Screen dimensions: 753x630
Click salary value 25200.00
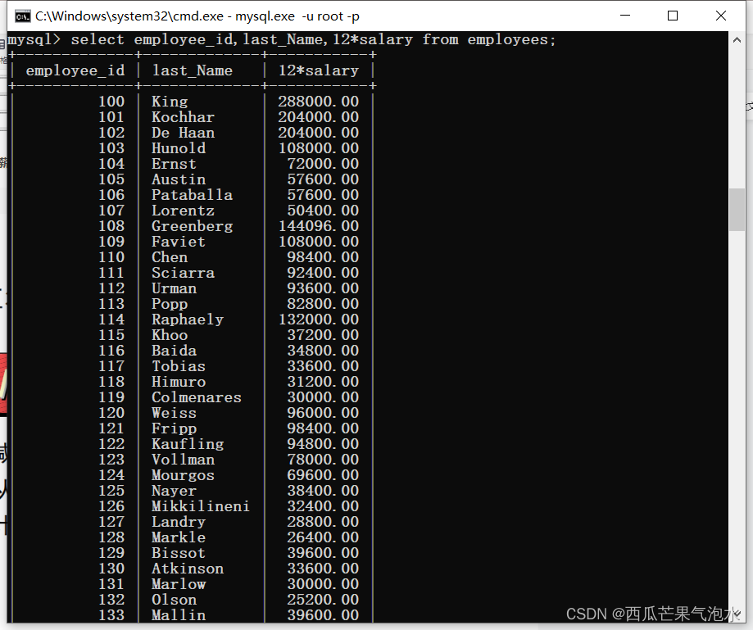(323, 600)
